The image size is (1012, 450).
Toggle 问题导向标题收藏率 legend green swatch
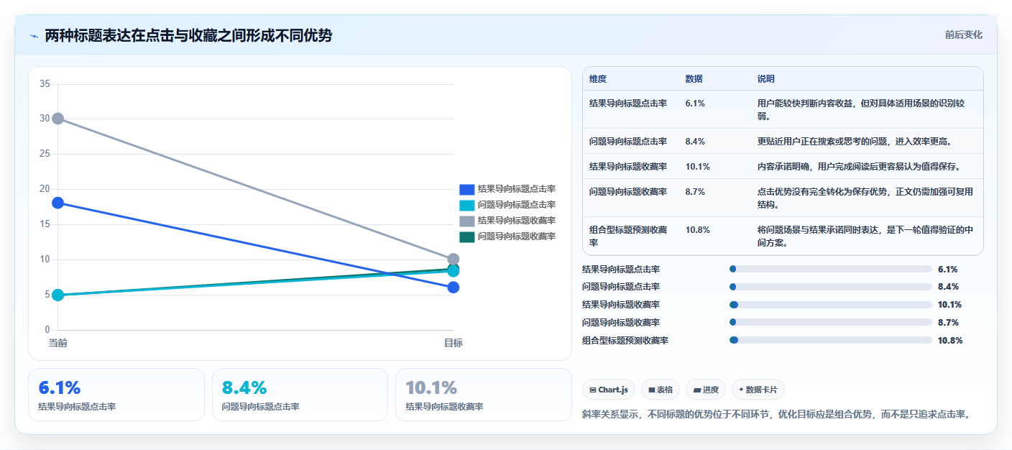[467, 237]
